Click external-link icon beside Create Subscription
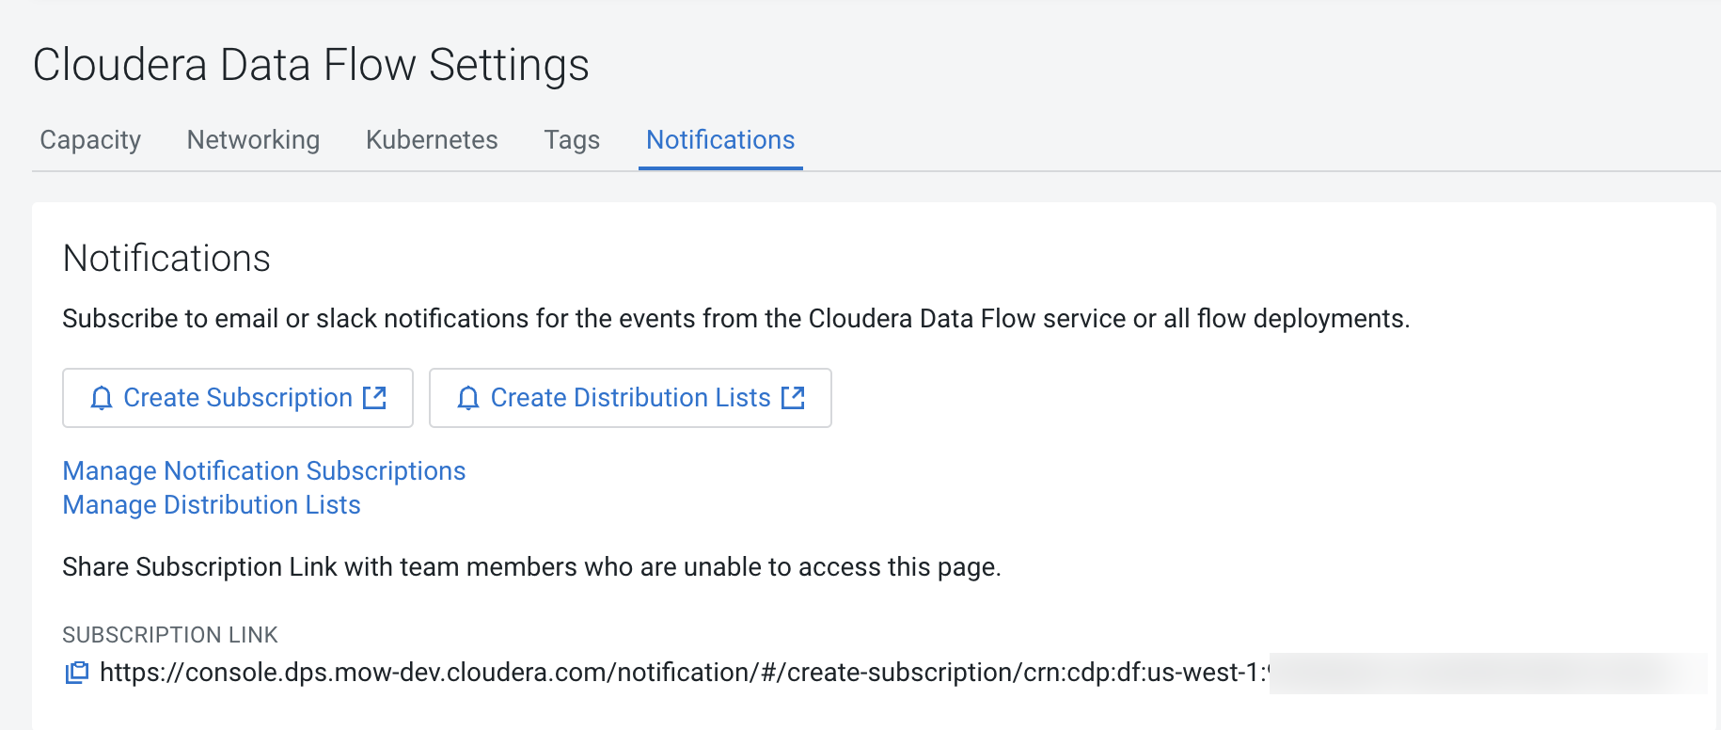Viewport: 1721px width, 730px height. coord(375,398)
